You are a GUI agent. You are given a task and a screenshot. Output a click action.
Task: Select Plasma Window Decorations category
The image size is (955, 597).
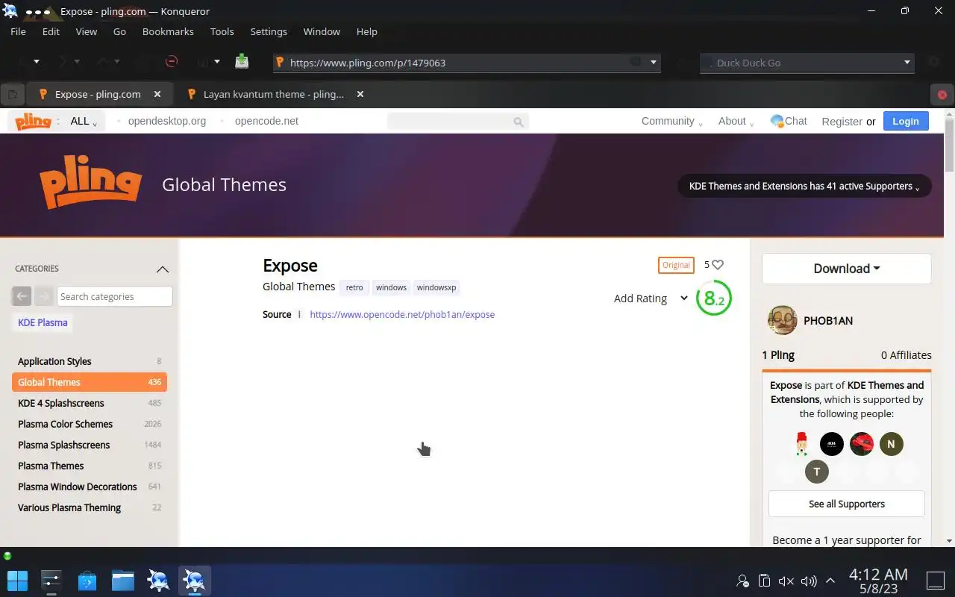pyautogui.click(x=90, y=487)
